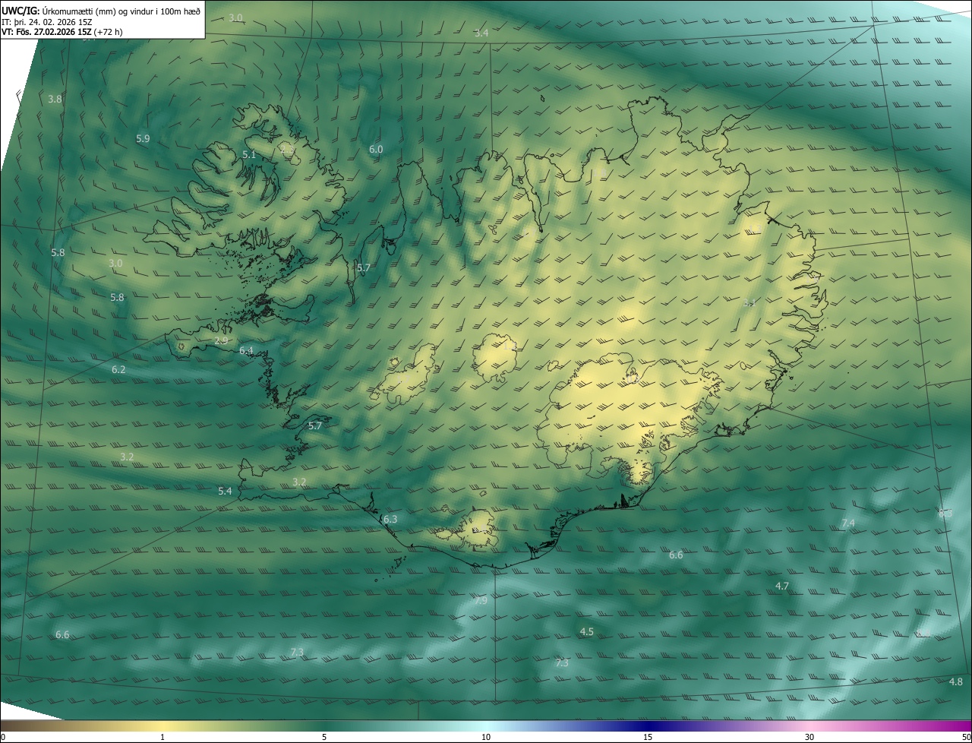Click the 10 tick on the color scale
The width and height of the screenshot is (972, 743).
tap(486, 737)
